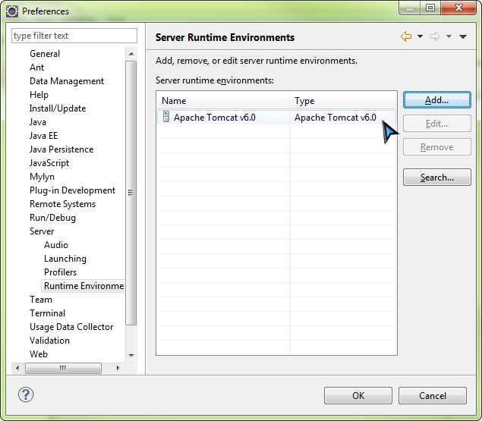Select JavaScript preference category
Viewport: 482px width, 421px height.
point(49,163)
